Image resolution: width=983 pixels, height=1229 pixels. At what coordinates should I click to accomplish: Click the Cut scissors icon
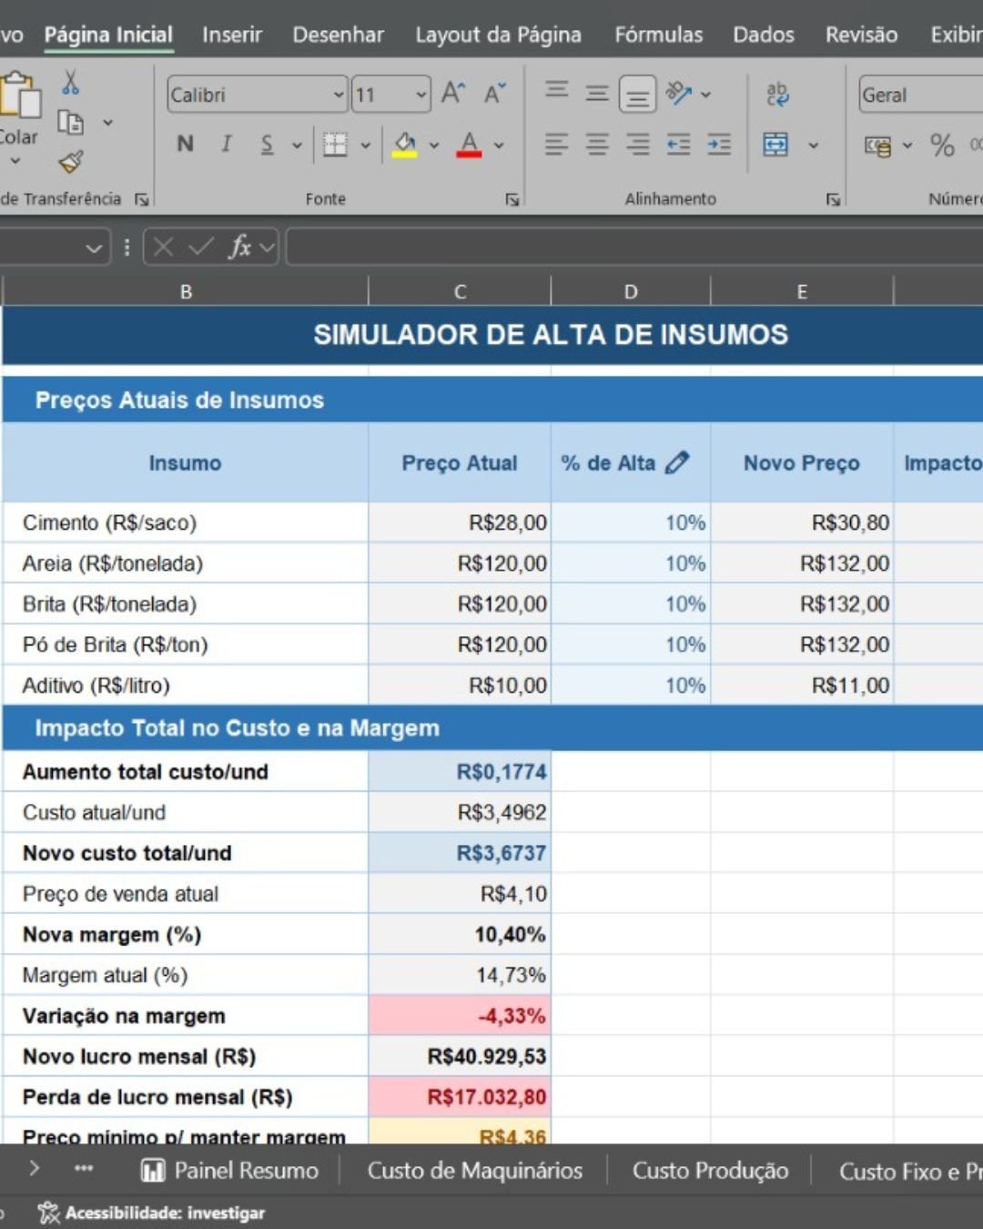(70, 83)
